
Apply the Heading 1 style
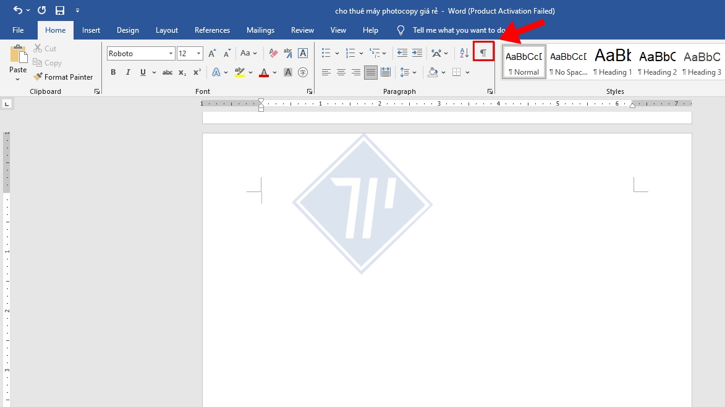pos(613,62)
